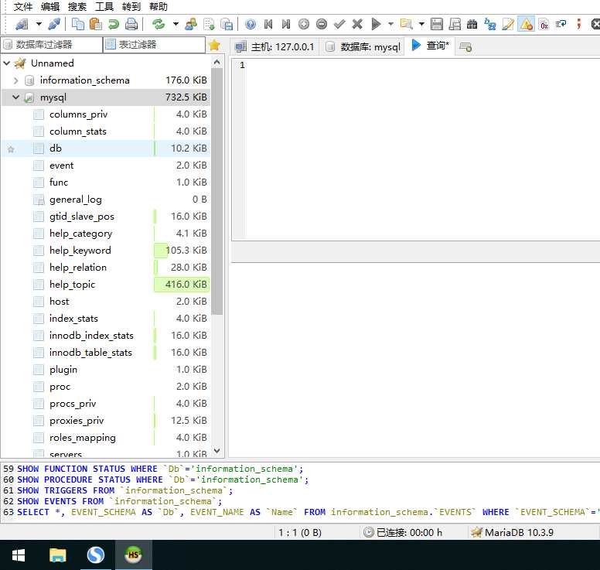Toggle the favorite star beside db table

[x=11, y=149]
